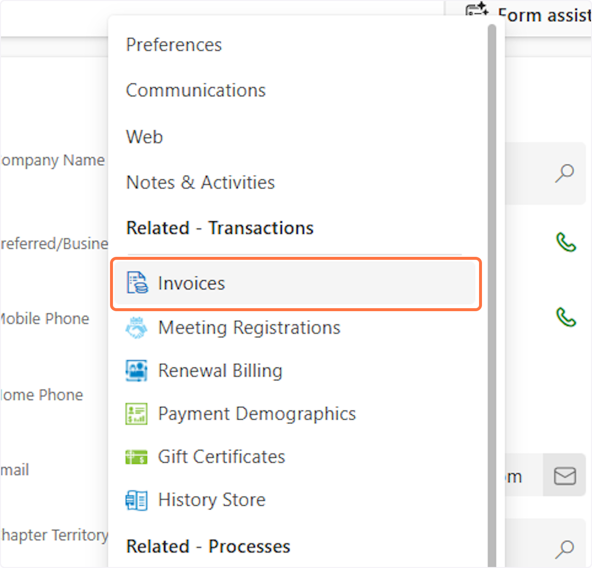Go to Gift Certificates
Screen dimensions: 592x568
click(x=222, y=457)
